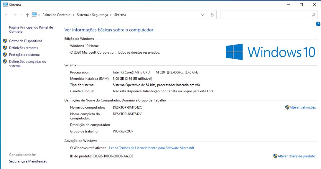This screenshot has height=169, width=321.
Task: Select Sistema breadcrumb in address bar
Action: (x=120, y=15)
